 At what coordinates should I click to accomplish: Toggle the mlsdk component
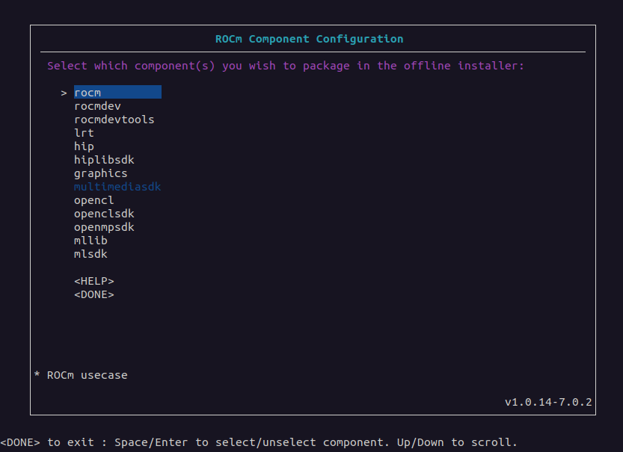coord(90,254)
